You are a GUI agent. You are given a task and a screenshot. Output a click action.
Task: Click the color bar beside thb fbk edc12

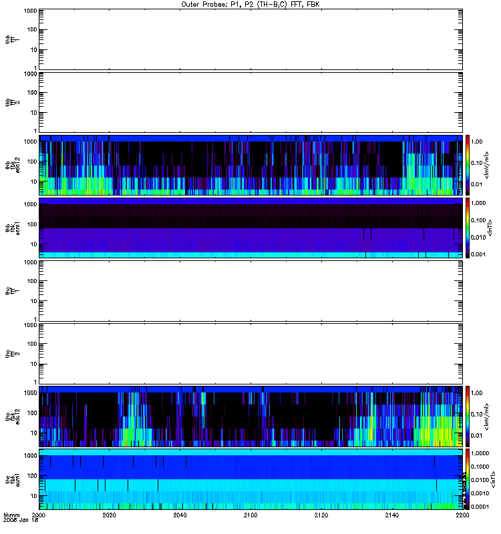pyautogui.click(x=468, y=165)
